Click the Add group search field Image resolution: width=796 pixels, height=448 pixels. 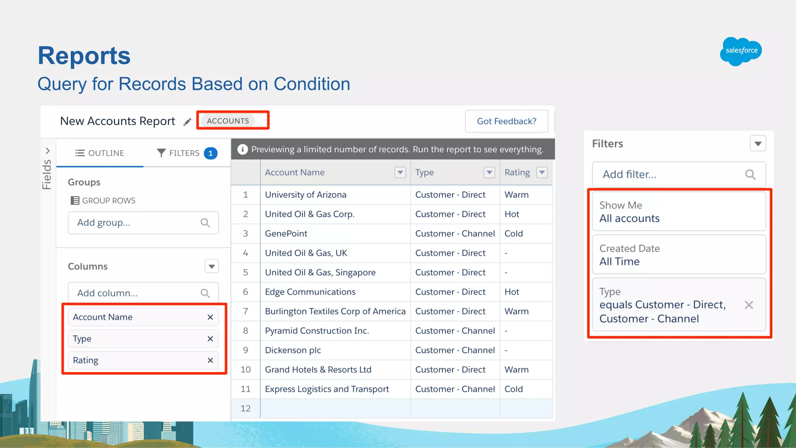tap(143, 223)
